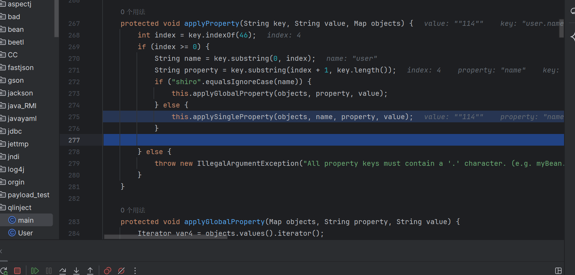Place caret on highlighted line 277
The width and height of the screenshot is (575, 275).
pyautogui.click(x=333, y=140)
